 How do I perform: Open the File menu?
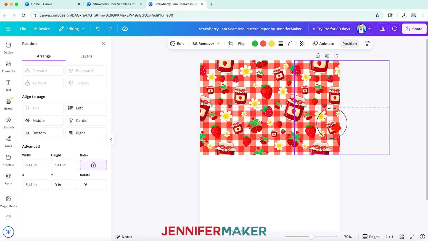23,29
